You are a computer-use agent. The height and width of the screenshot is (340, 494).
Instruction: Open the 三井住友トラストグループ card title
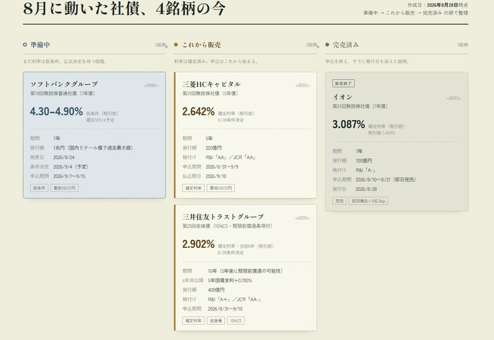tap(223, 217)
